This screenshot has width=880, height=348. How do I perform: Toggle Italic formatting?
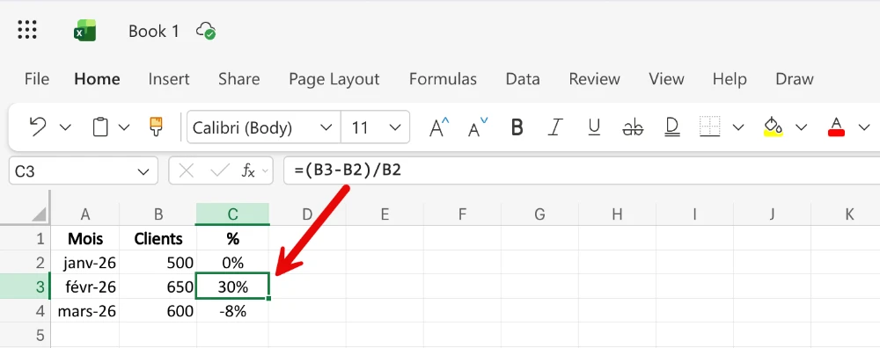pos(555,127)
